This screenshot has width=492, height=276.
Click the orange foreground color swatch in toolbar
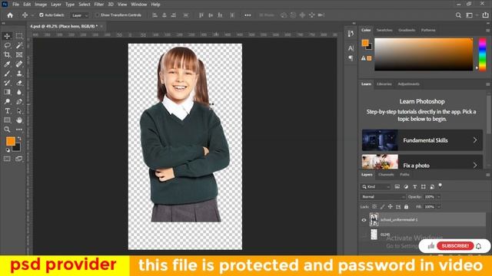pyautogui.click(x=10, y=141)
